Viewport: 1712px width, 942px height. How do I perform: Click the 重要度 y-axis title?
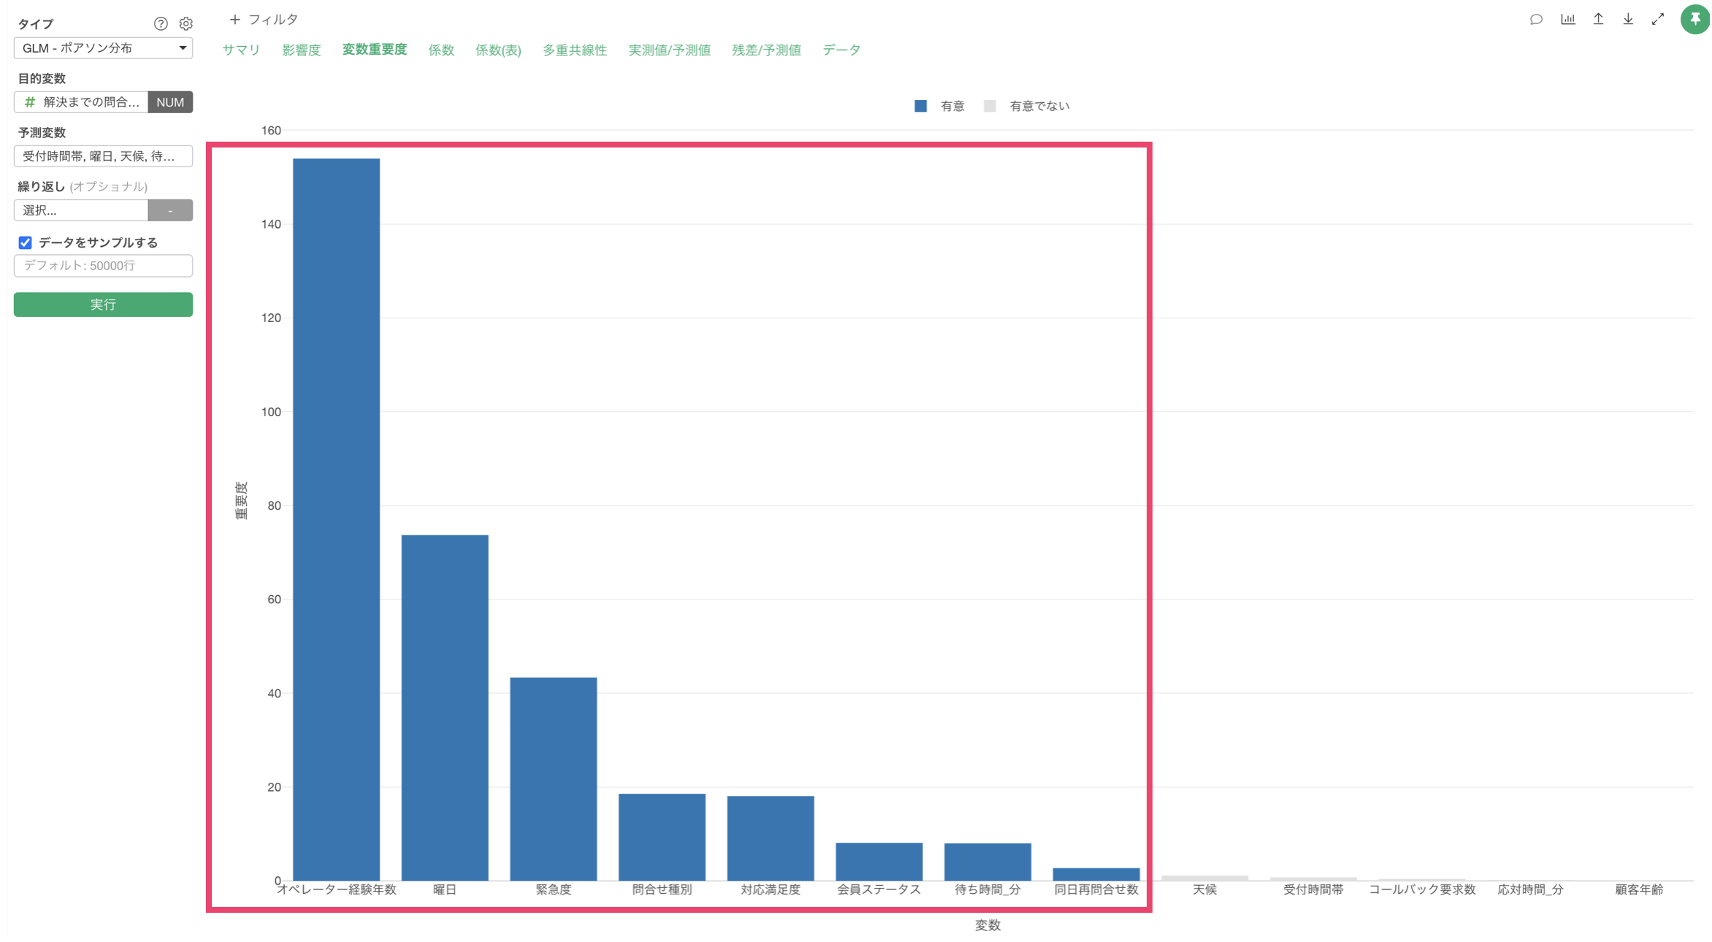[242, 500]
